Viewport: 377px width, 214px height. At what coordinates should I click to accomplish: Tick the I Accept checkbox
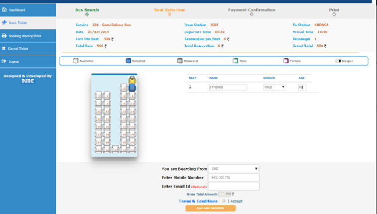224,201
